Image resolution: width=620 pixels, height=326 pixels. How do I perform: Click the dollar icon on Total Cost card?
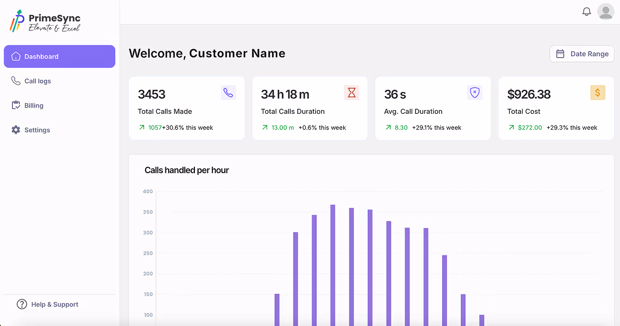[598, 93]
